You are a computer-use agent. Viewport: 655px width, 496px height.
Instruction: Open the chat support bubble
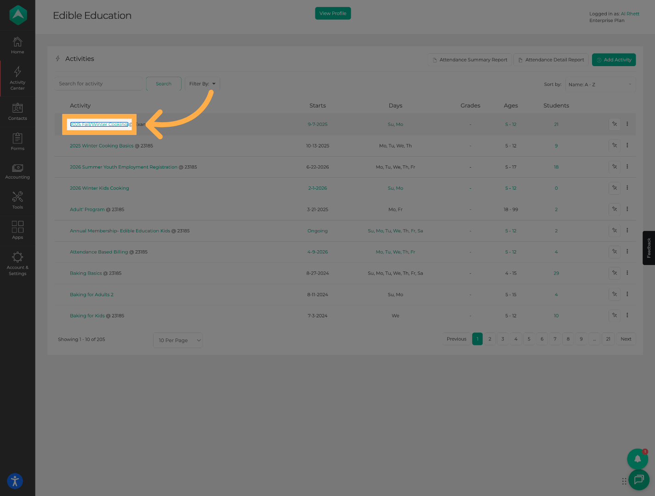[639, 480]
